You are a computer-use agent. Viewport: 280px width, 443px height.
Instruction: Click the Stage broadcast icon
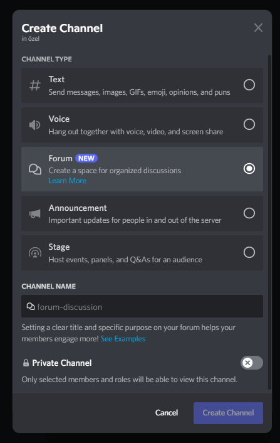point(35,253)
